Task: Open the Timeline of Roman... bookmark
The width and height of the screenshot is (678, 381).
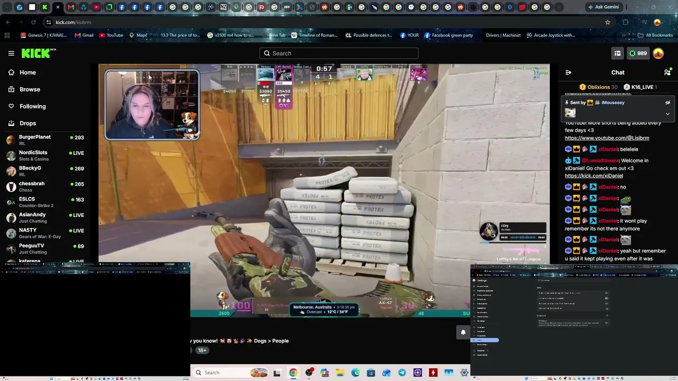Action: pyautogui.click(x=314, y=35)
